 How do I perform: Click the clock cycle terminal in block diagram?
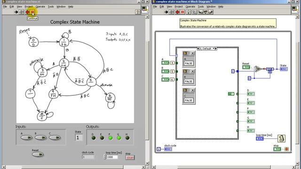168,149
